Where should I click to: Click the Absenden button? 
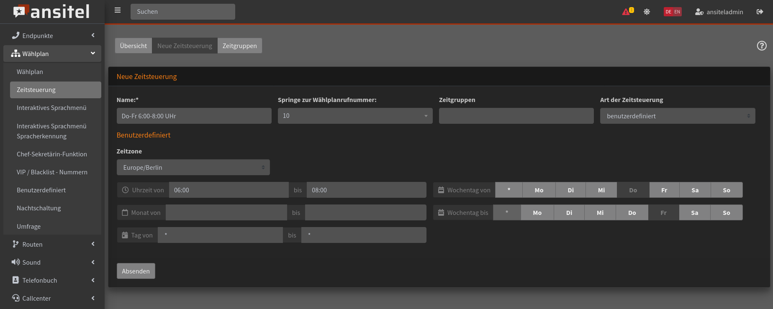pos(136,271)
